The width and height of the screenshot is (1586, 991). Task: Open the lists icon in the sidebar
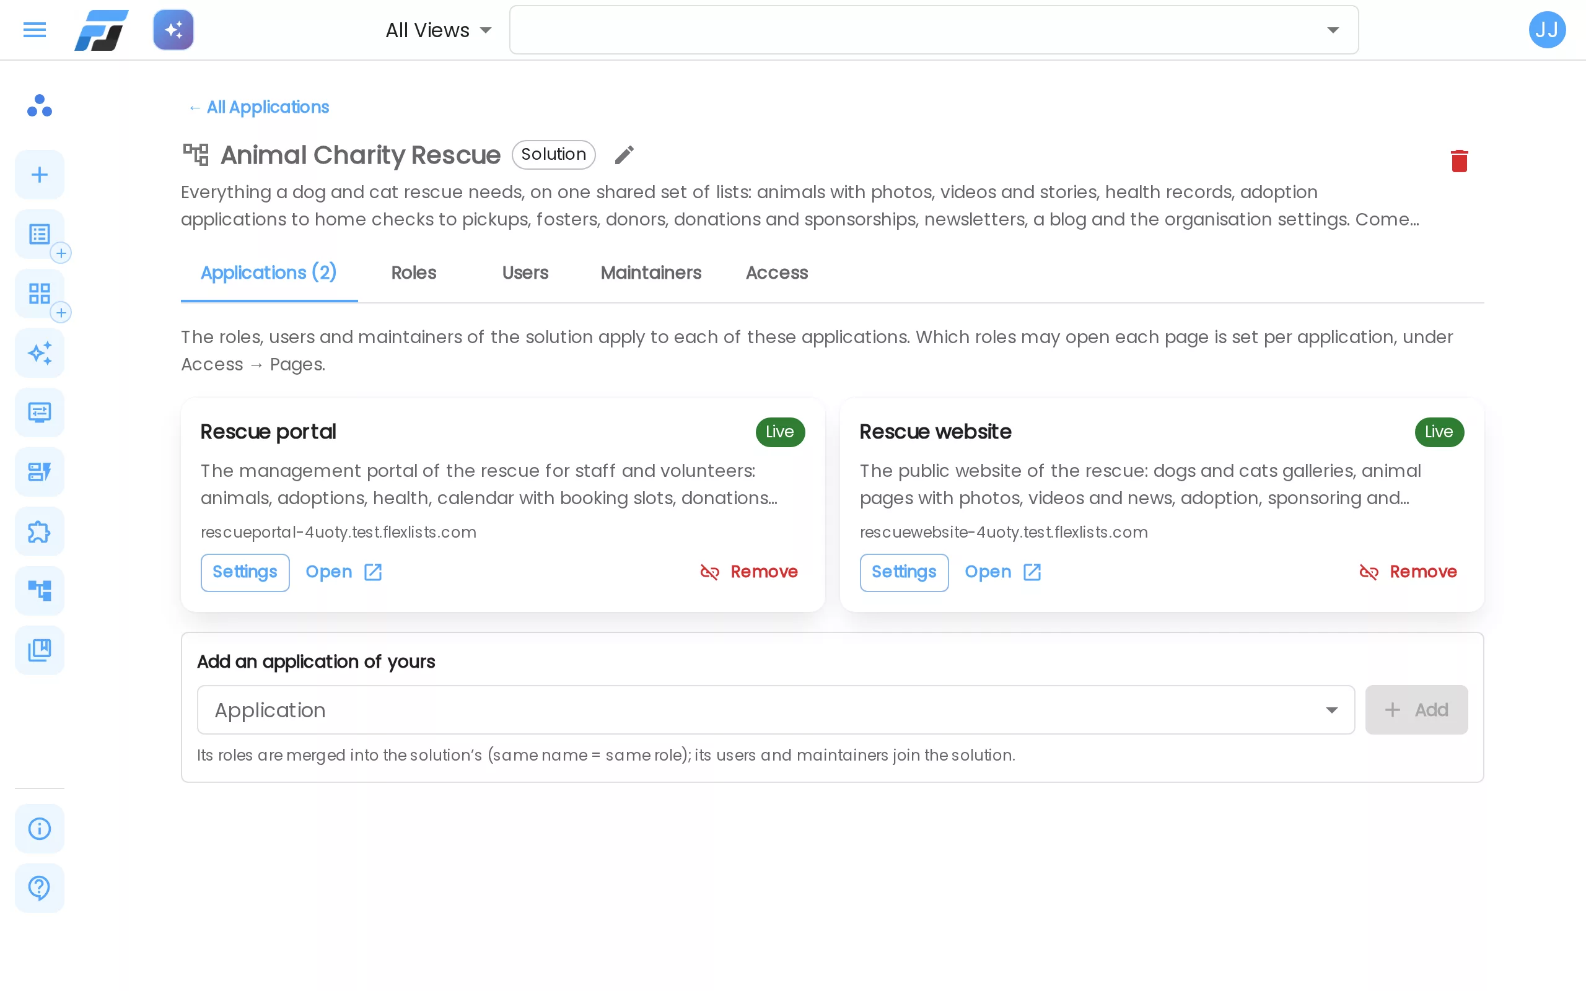point(40,234)
